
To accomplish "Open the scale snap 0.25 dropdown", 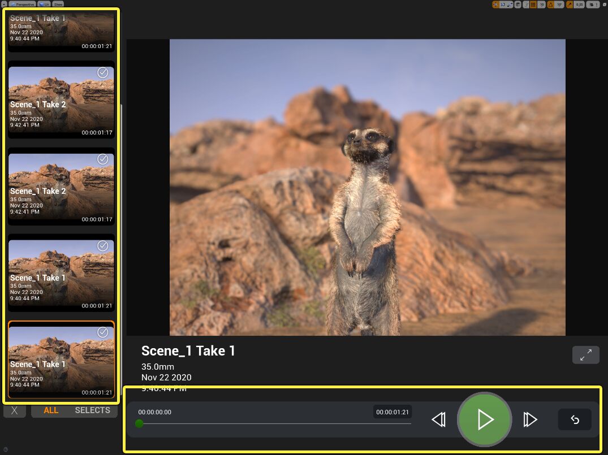I will 579,5.
